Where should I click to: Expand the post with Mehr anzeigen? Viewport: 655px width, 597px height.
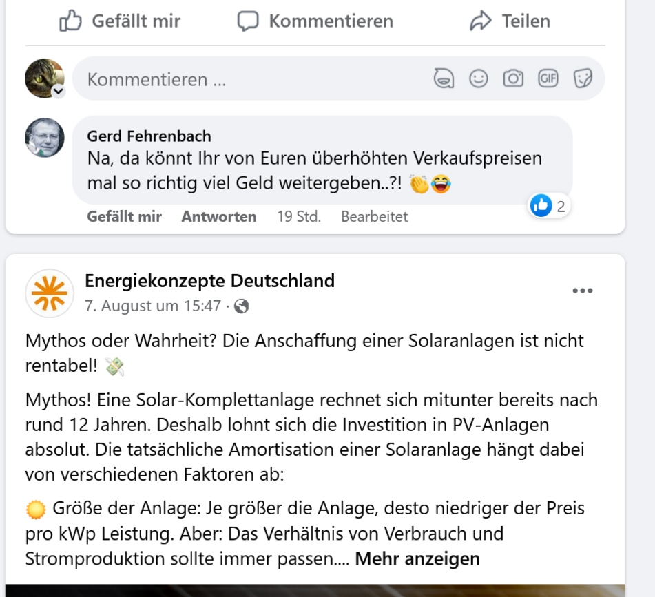tap(417, 558)
